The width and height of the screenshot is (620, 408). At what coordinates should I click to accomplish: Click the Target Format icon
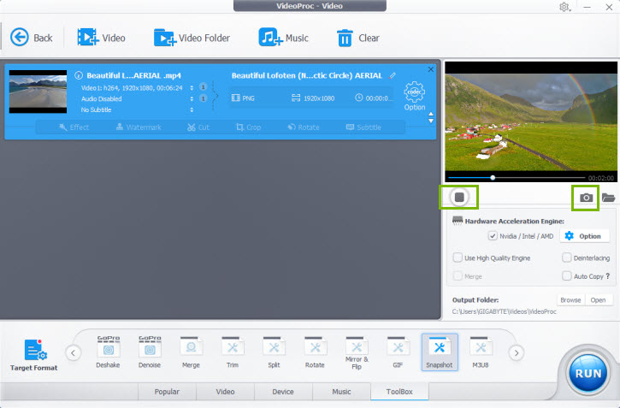[x=35, y=351]
